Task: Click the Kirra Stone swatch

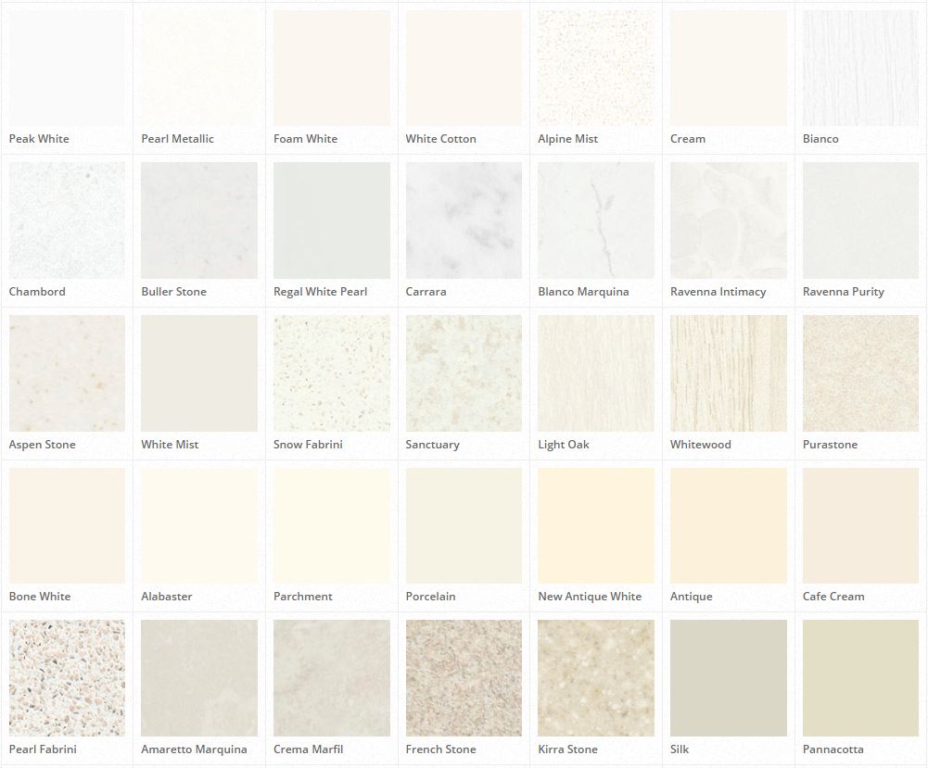Action: [x=595, y=678]
